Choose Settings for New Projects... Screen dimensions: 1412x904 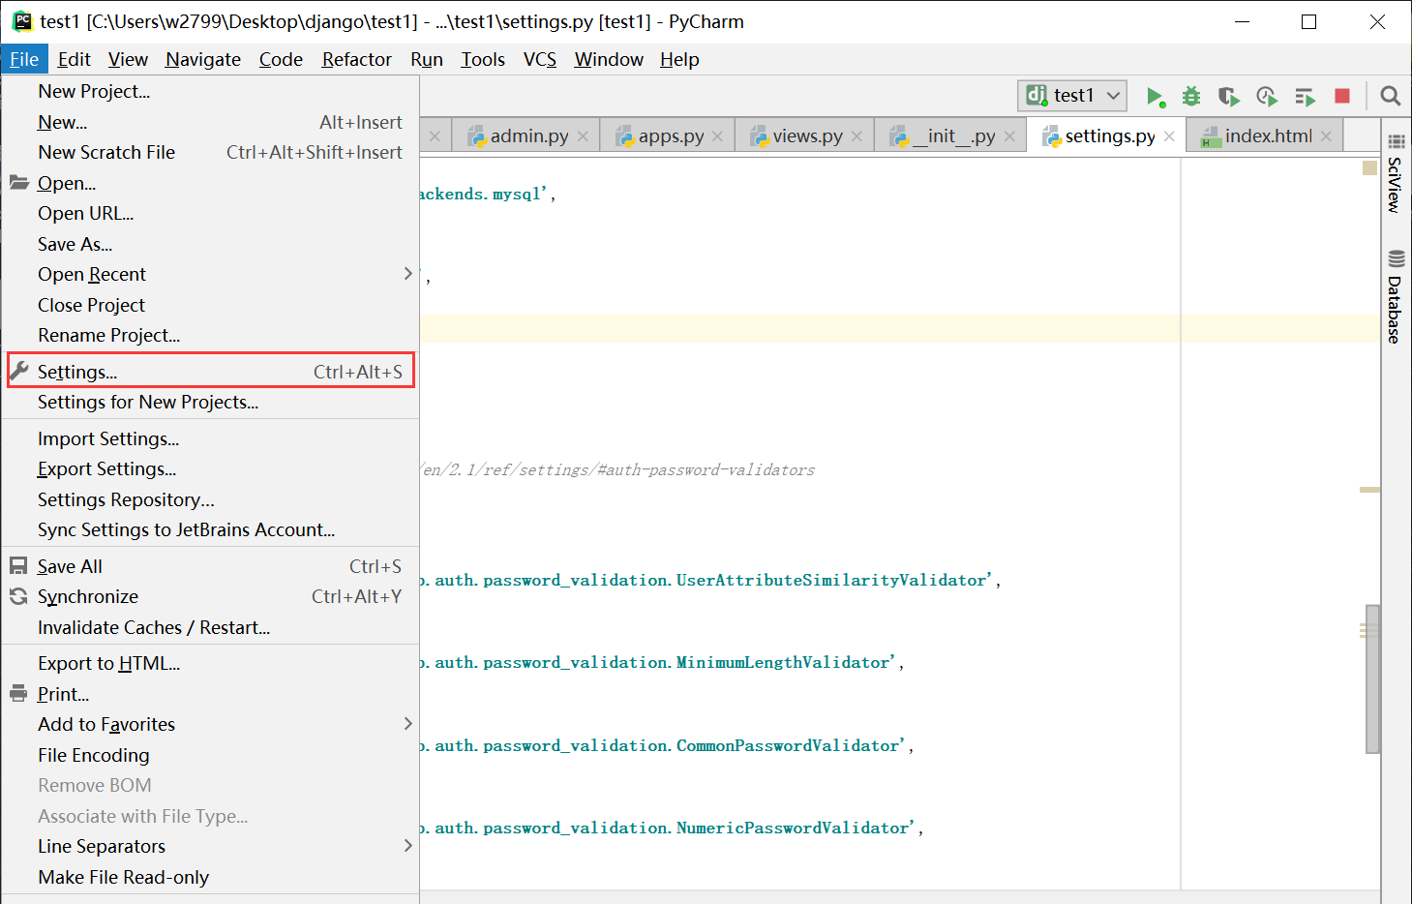[210, 402]
